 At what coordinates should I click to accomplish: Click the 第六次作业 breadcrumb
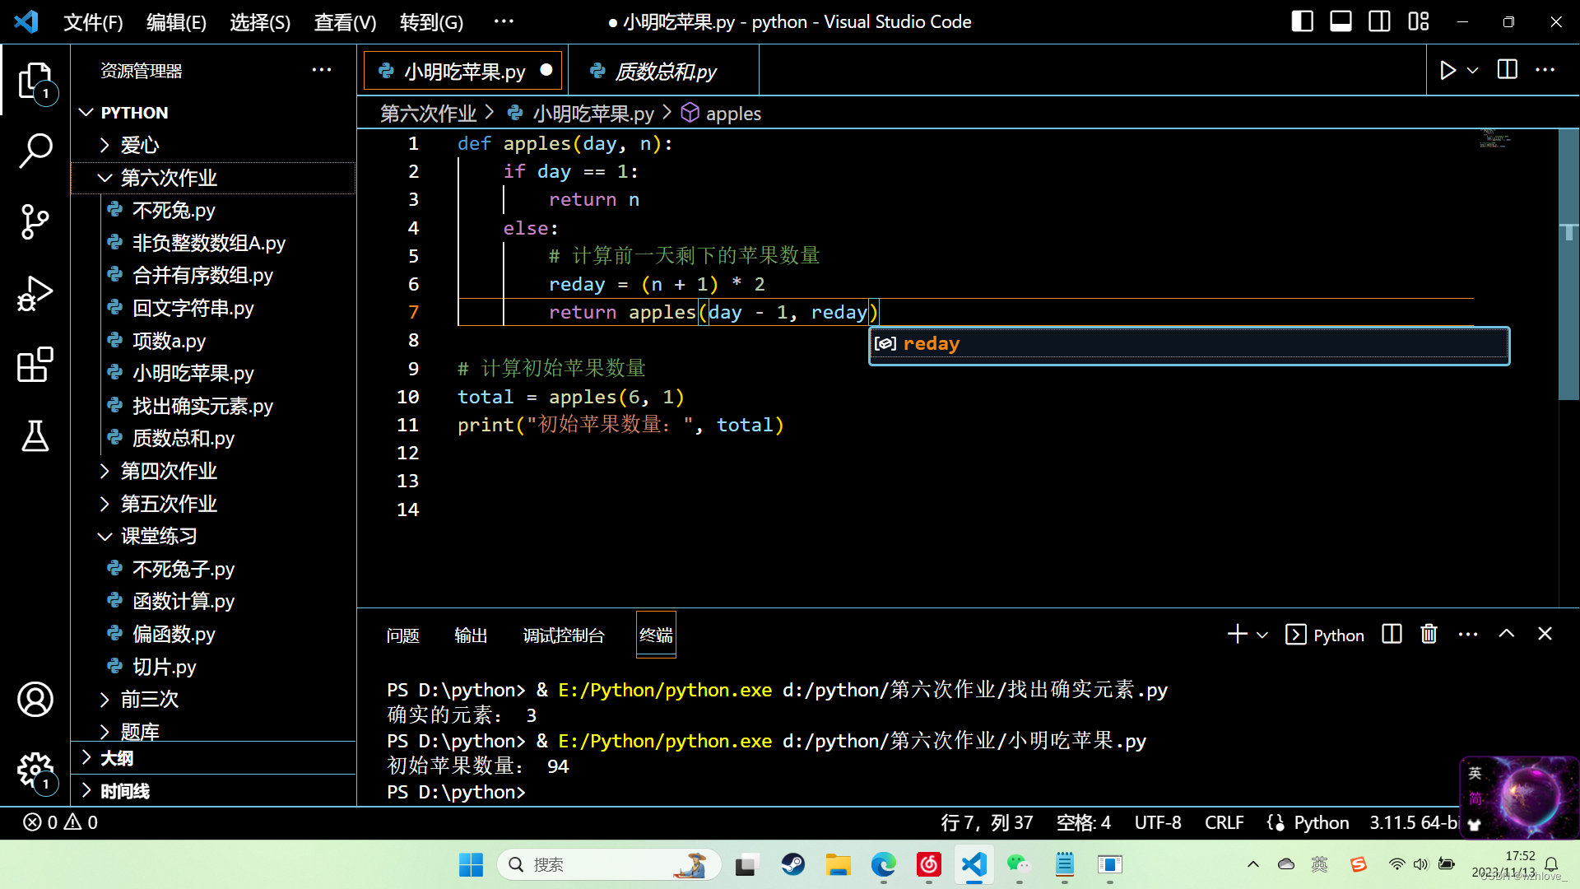tap(429, 113)
